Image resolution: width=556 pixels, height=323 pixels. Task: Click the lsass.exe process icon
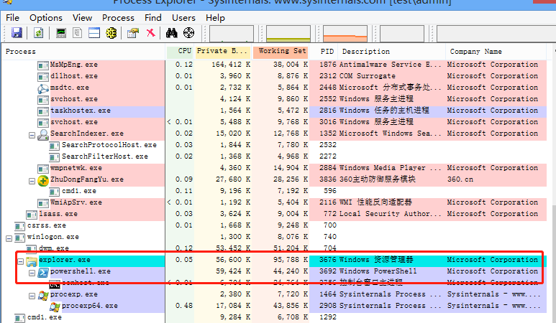tap(32, 215)
